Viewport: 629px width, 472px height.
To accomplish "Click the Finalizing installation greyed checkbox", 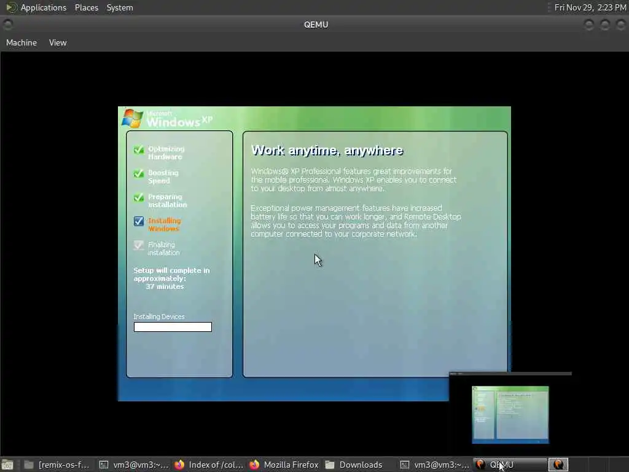I will 139,245.
